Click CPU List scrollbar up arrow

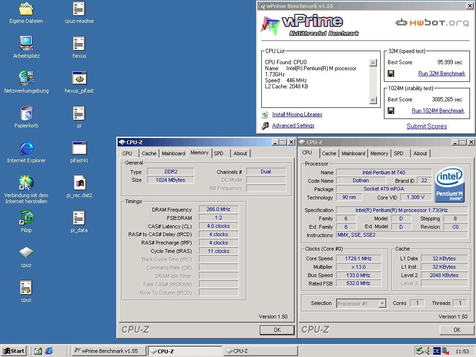[373, 63]
